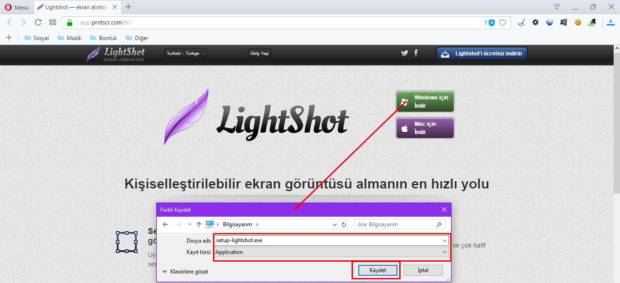Image resolution: width=620 pixels, height=283 pixels.
Task: Restore down the browser window
Action: click(593, 7)
